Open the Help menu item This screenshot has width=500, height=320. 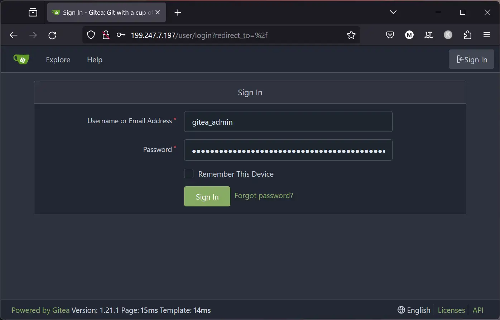[x=95, y=60]
